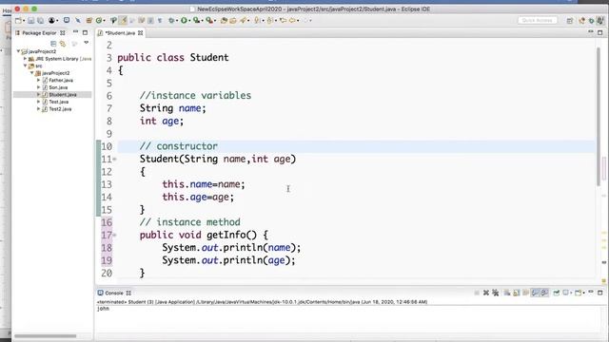Image resolution: width=609 pixels, height=342 pixels.
Task: Collapse the javaProject2 project node
Action: coord(18,51)
